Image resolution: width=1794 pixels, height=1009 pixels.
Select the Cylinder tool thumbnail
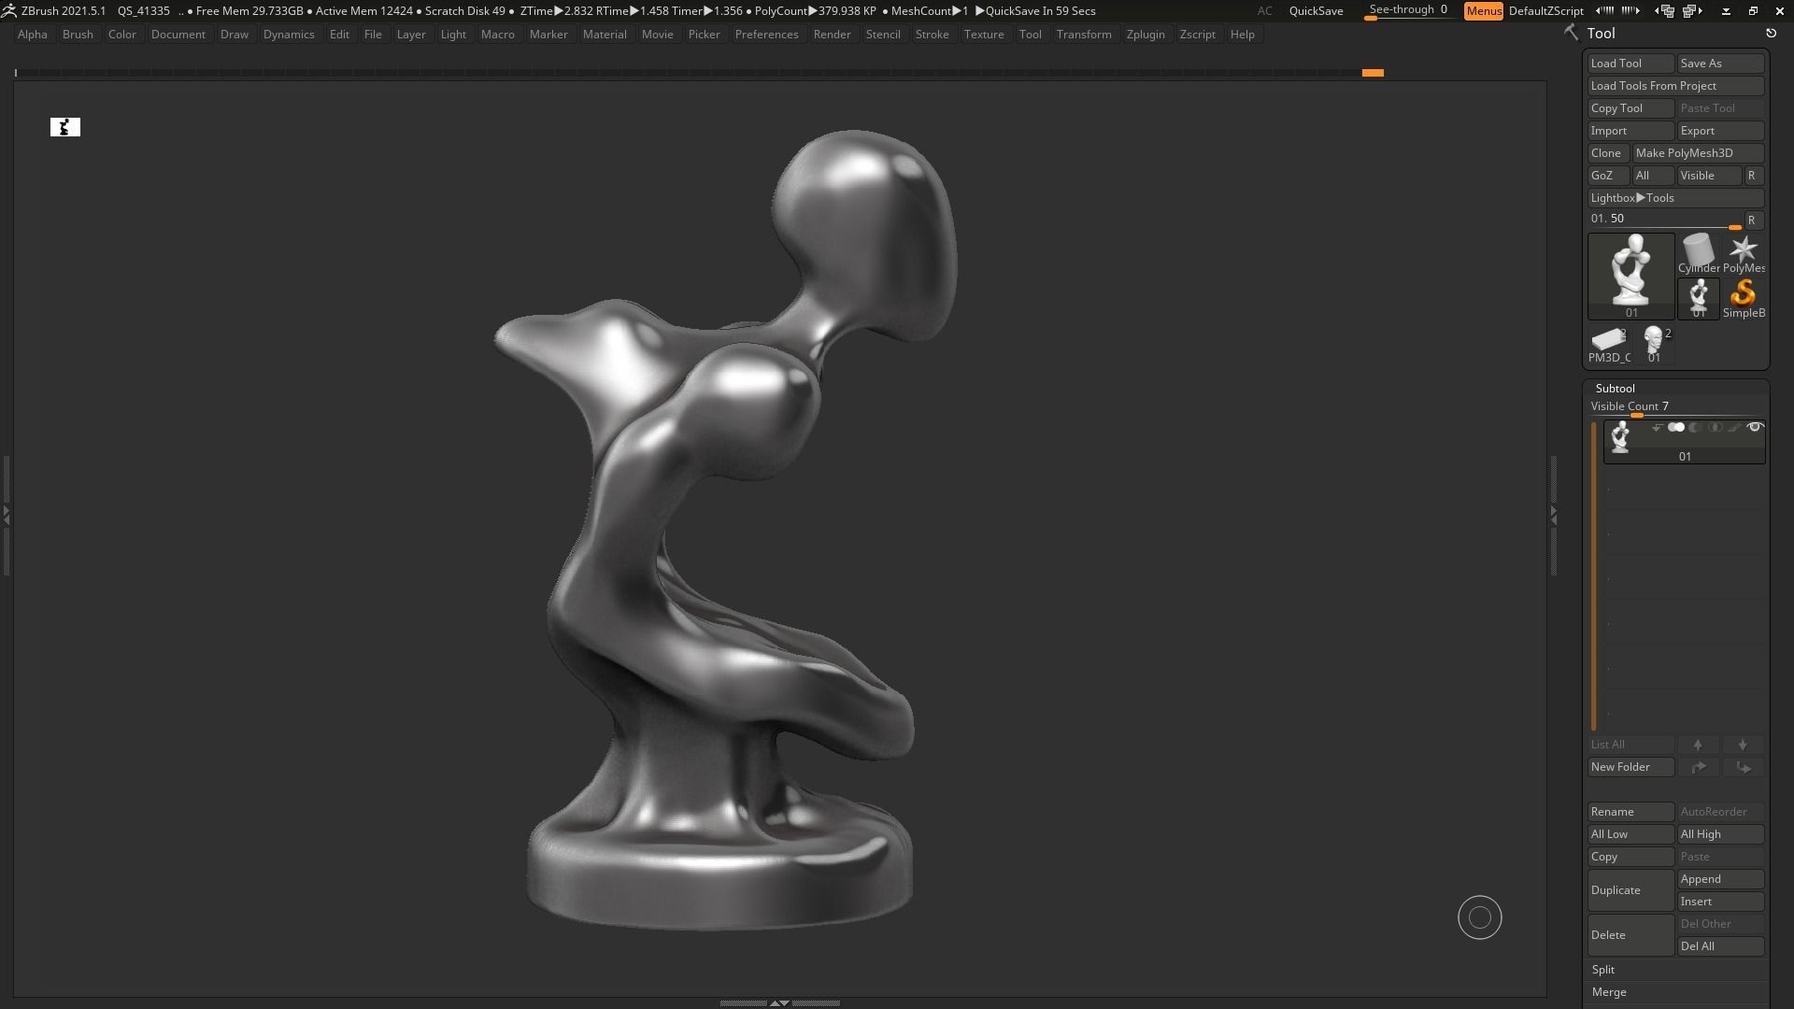(1699, 254)
